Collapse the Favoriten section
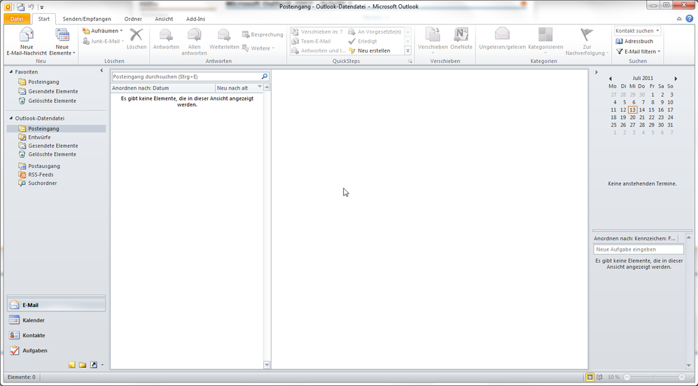 [x=11, y=71]
